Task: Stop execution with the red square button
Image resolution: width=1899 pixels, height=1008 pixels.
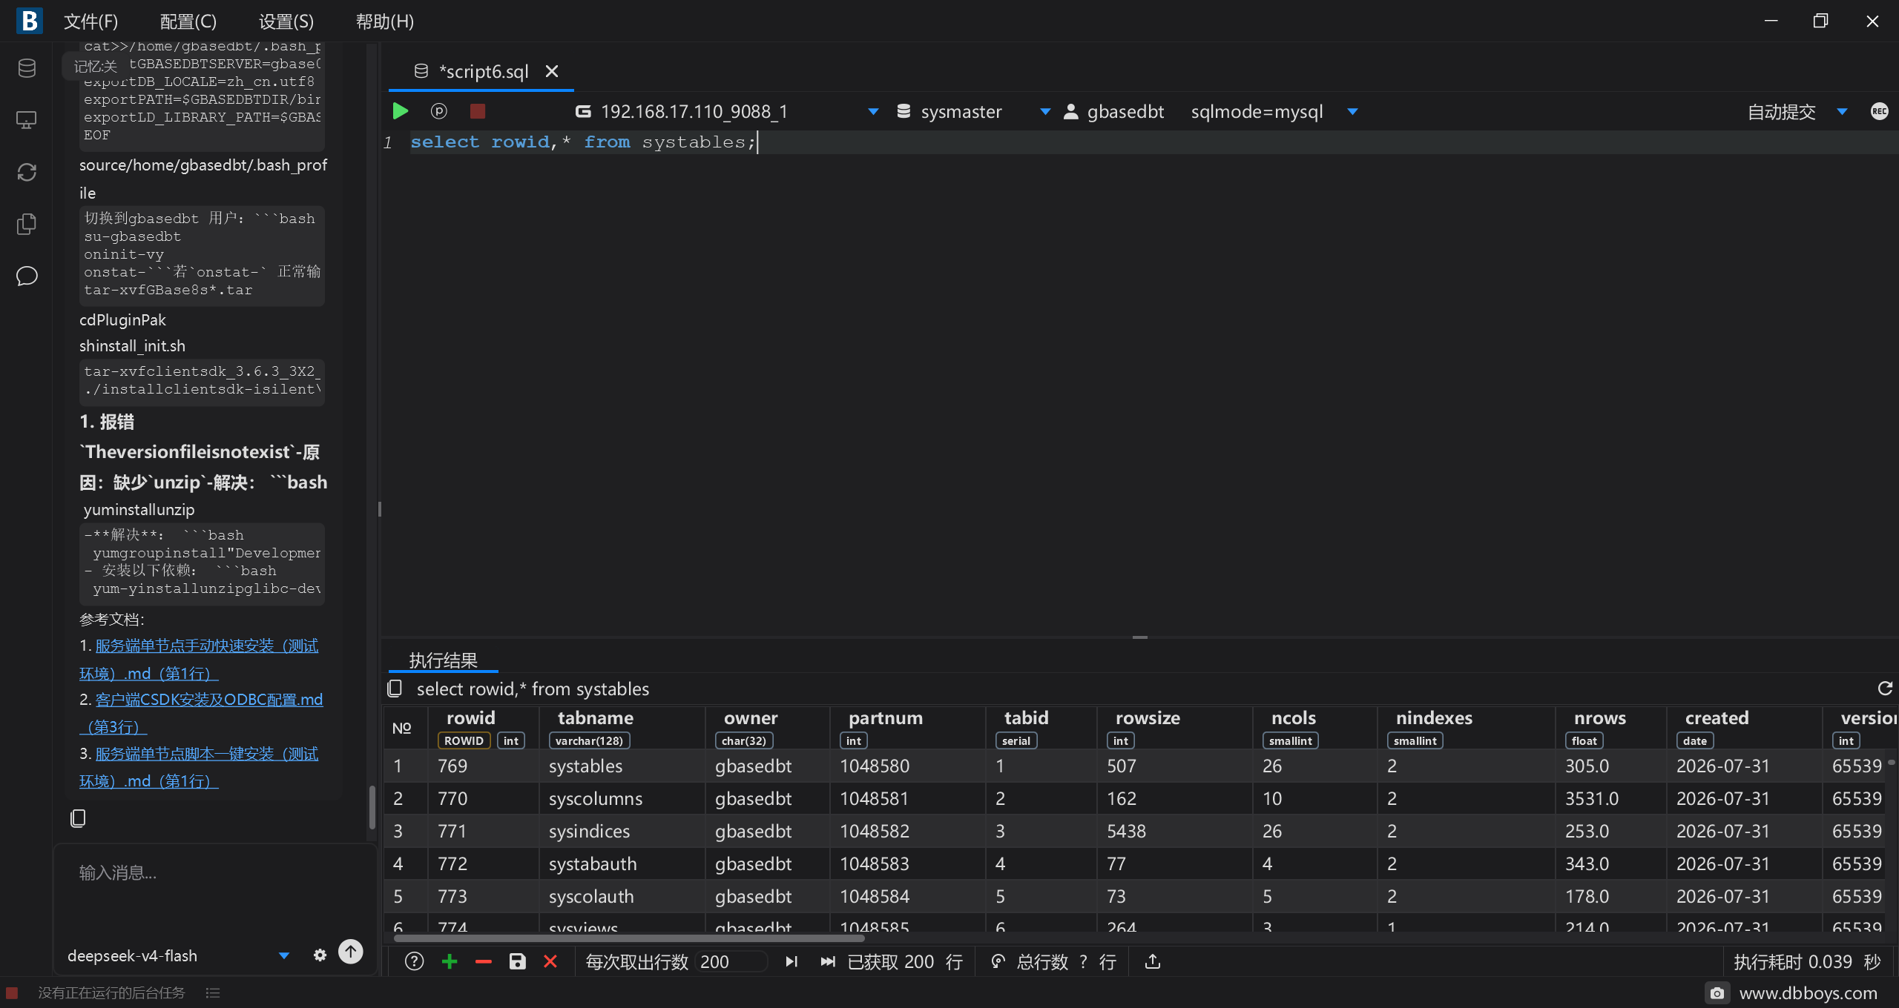Action: [478, 111]
